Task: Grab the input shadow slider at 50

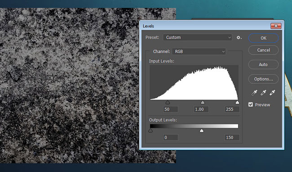Action: [168, 102]
